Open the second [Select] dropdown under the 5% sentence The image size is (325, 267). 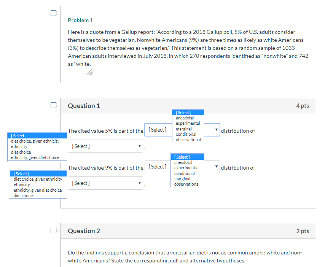coord(105,146)
